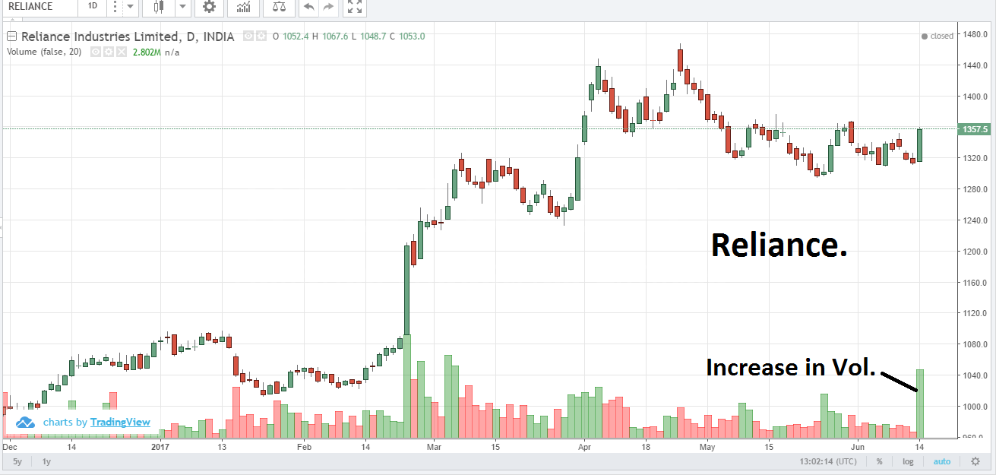Click the Apr time axis label

tap(584, 447)
